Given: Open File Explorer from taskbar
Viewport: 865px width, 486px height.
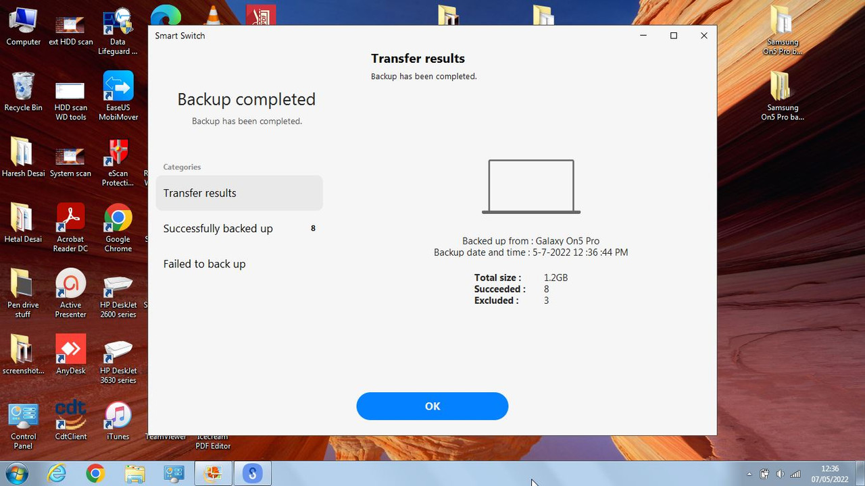Looking at the screenshot, I should (x=134, y=474).
